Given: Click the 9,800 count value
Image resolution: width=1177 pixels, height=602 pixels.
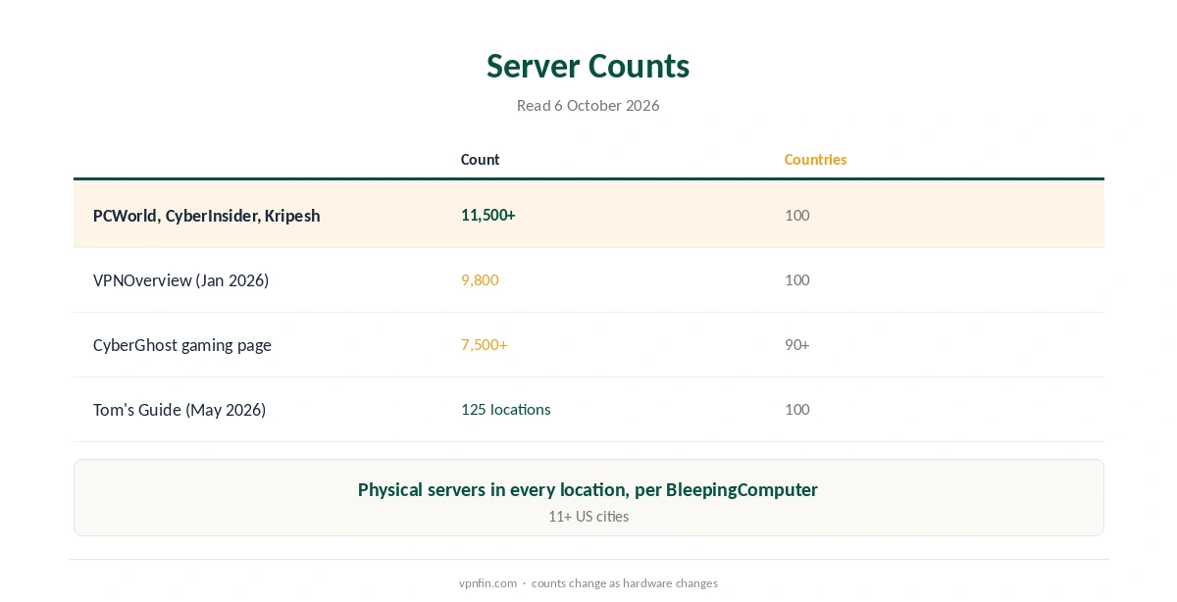Looking at the screenshot, I should 480,279.
